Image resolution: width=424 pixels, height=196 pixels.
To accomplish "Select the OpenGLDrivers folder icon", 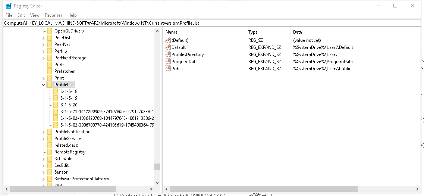I will coord(50,31).
